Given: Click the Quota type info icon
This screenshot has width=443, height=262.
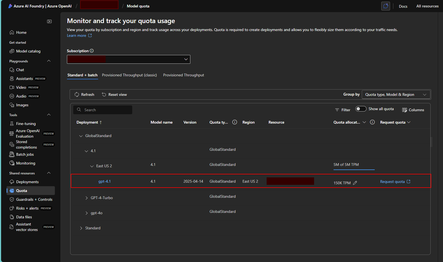Looking at the screenshot, I should [x=235, y=122].
